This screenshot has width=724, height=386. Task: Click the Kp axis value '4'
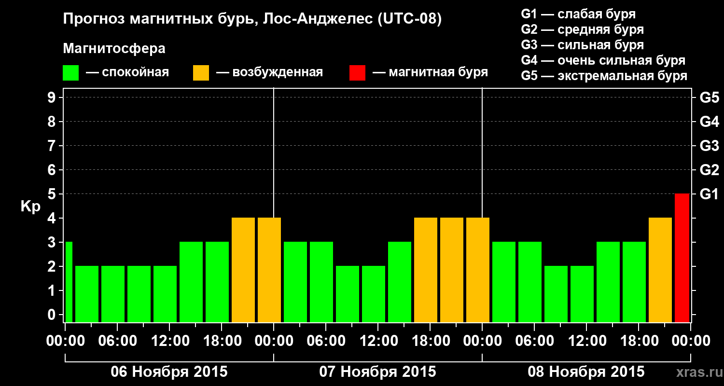click(x=53, y=219)
